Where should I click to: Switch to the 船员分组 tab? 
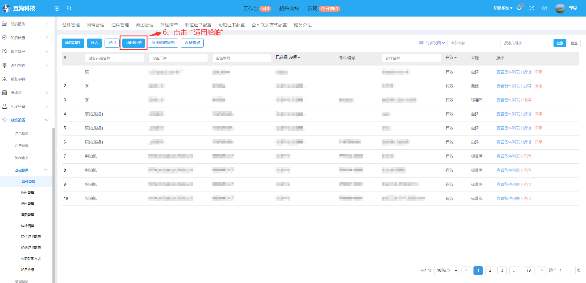pyautogui.click(x=303, y=25)
